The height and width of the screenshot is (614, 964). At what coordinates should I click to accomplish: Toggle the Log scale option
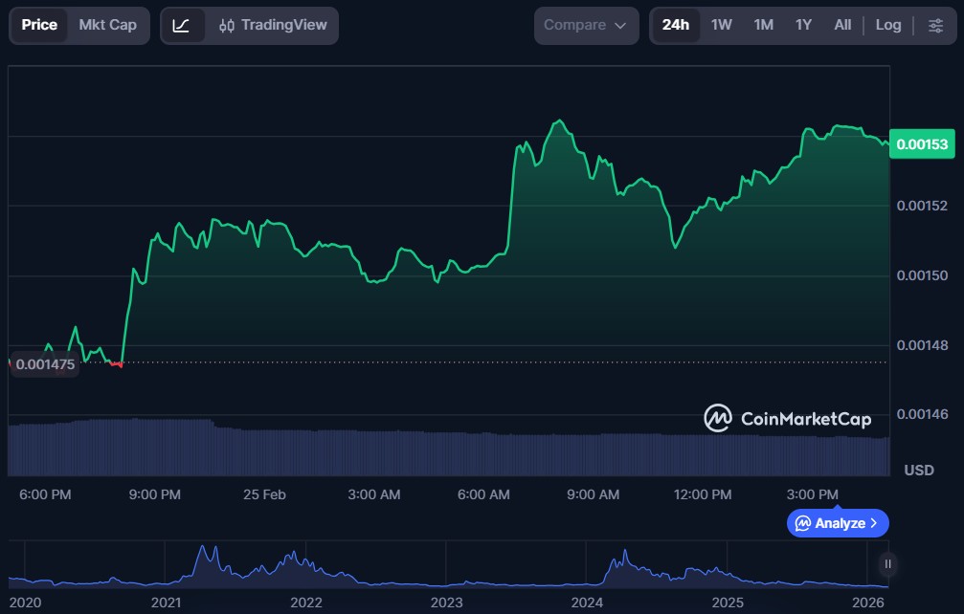click(887, 25)
